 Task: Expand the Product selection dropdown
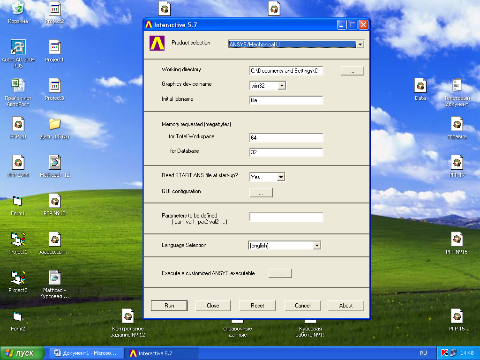pyautogui.click(x=360, y=45)
